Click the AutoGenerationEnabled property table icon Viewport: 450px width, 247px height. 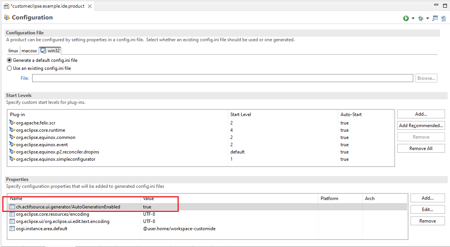pyautogui.click(x=12, y=207)
